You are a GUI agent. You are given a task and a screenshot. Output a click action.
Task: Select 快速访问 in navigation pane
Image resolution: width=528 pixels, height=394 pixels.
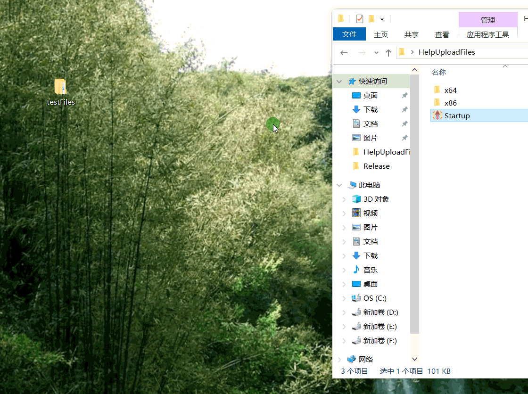[372, 81]
